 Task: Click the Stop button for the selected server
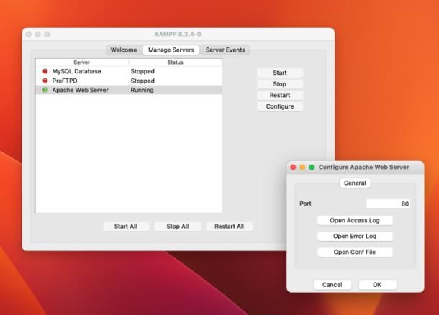coord(280,84)
